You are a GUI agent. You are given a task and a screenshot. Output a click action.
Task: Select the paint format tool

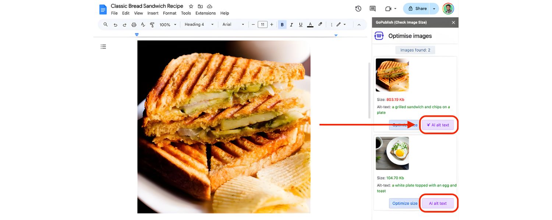pyautogui.click(x=152, y=24)
